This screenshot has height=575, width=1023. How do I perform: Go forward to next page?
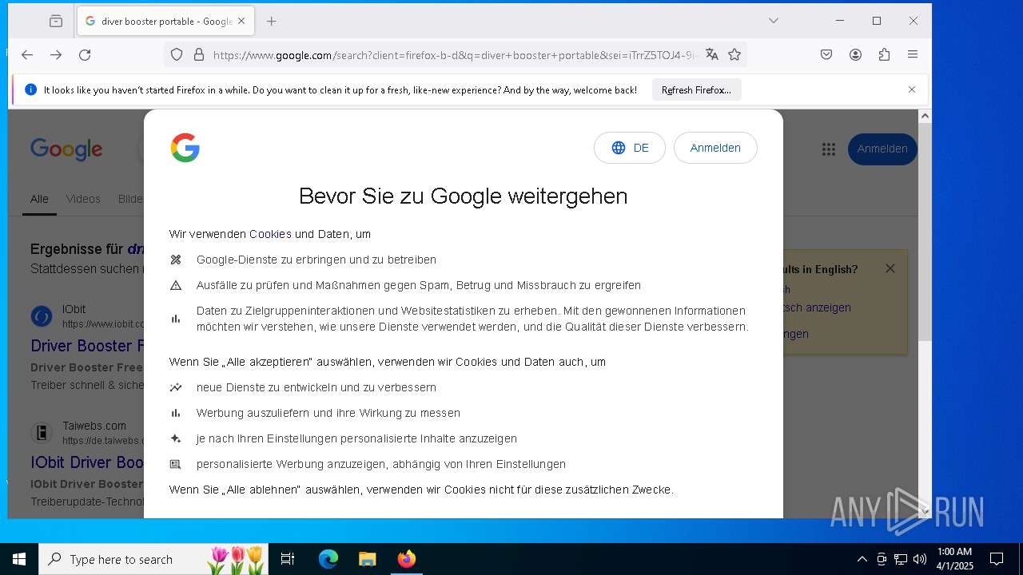click(x=56, y=54)
